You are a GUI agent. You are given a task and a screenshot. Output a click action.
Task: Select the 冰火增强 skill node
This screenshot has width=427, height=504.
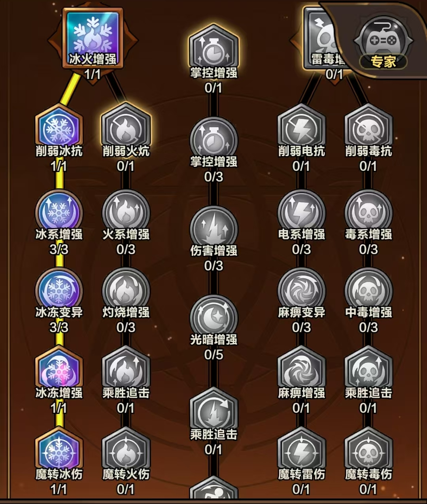93,38
